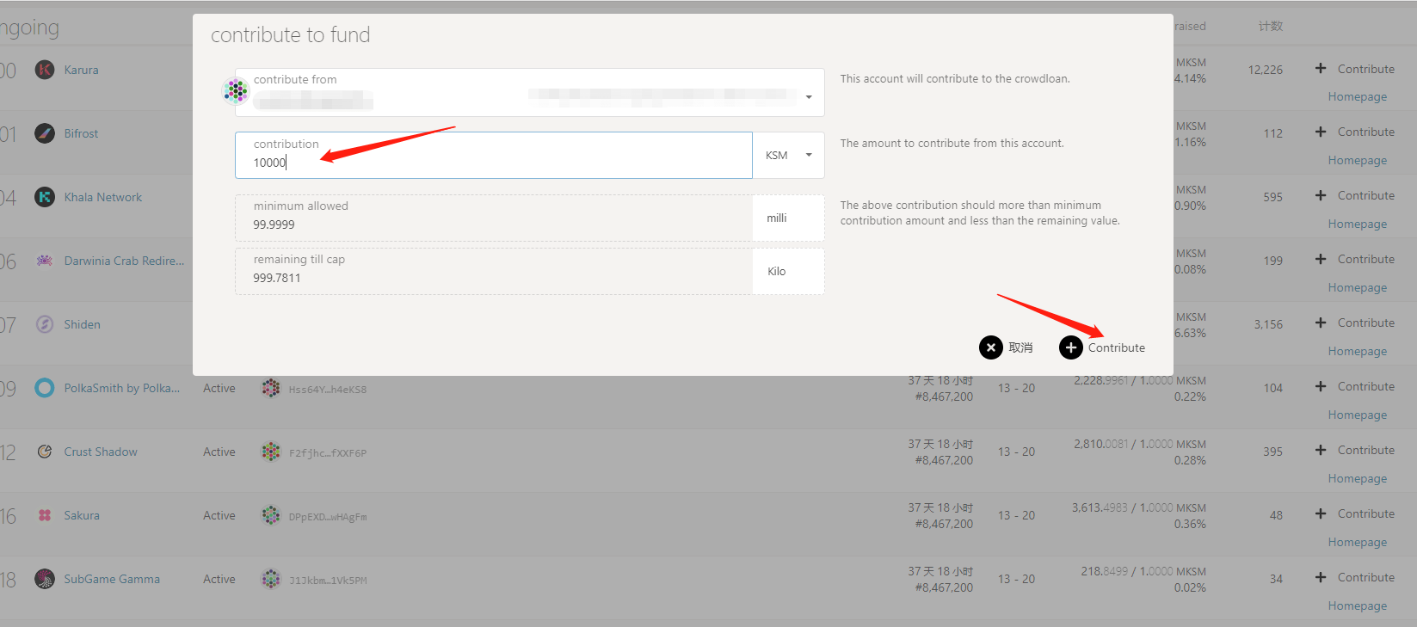Click the DPpEXD..wHAgFm account identicon
The height and width of the screenshot is (627, 1417).
coord(271,515)
